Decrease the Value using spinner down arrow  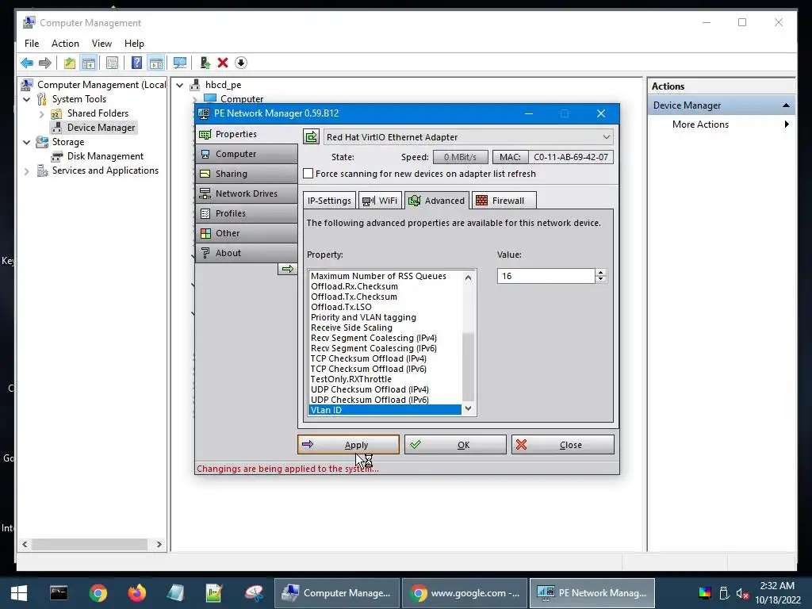pyautogui.click(x=601, y=280)
